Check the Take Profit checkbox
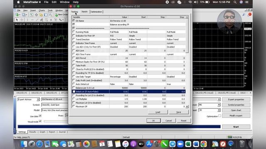The width and height of the screenshot is (266, 149). click(74, 65)
